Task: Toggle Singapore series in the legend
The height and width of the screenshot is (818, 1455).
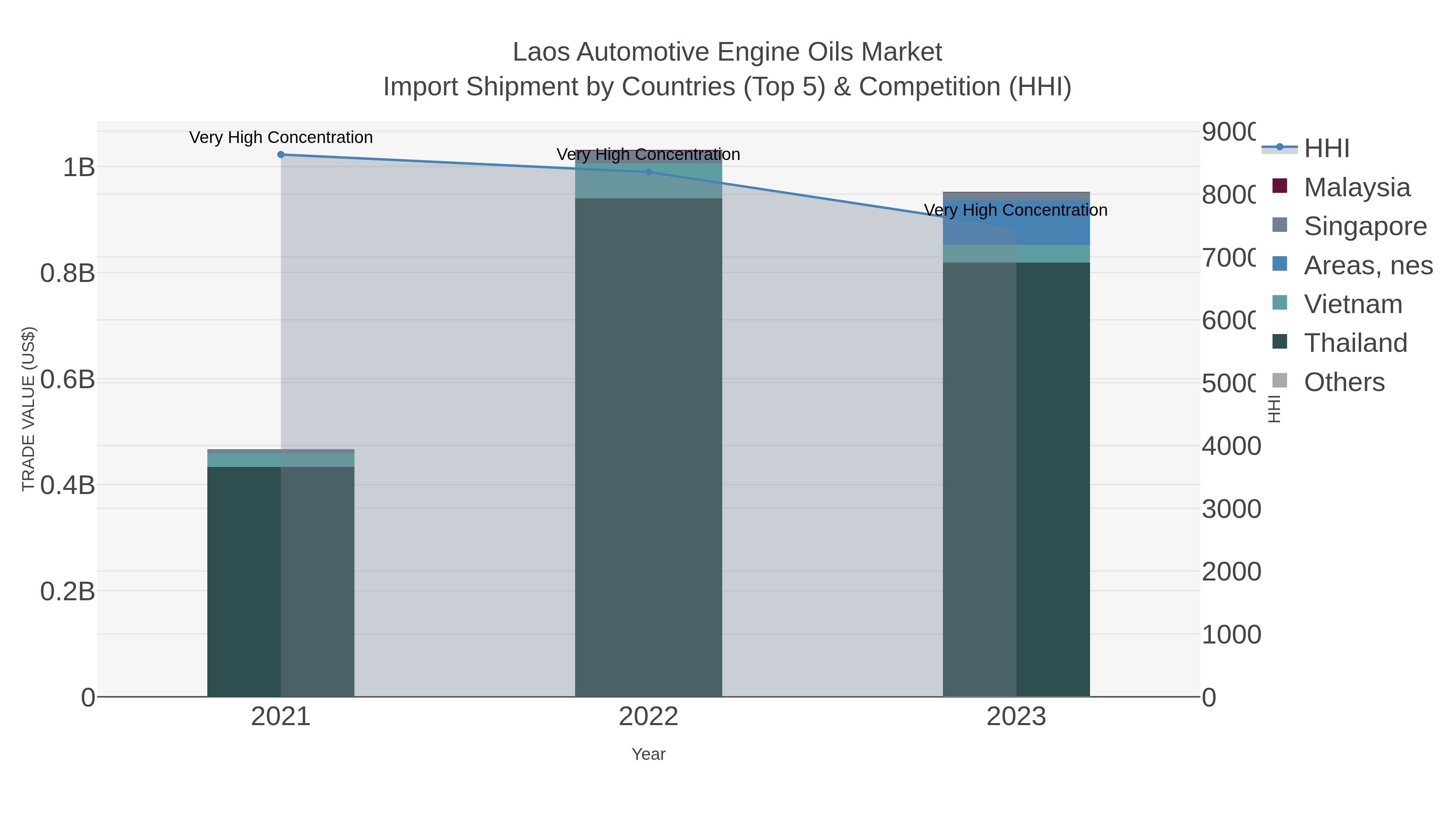Action: point(1350,226)
